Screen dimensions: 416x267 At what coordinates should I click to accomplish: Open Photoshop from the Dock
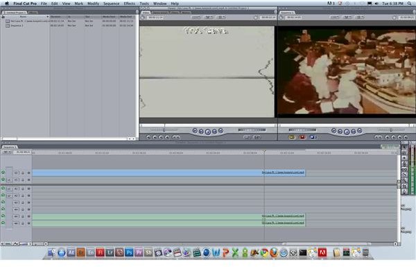tap(129, 252)
